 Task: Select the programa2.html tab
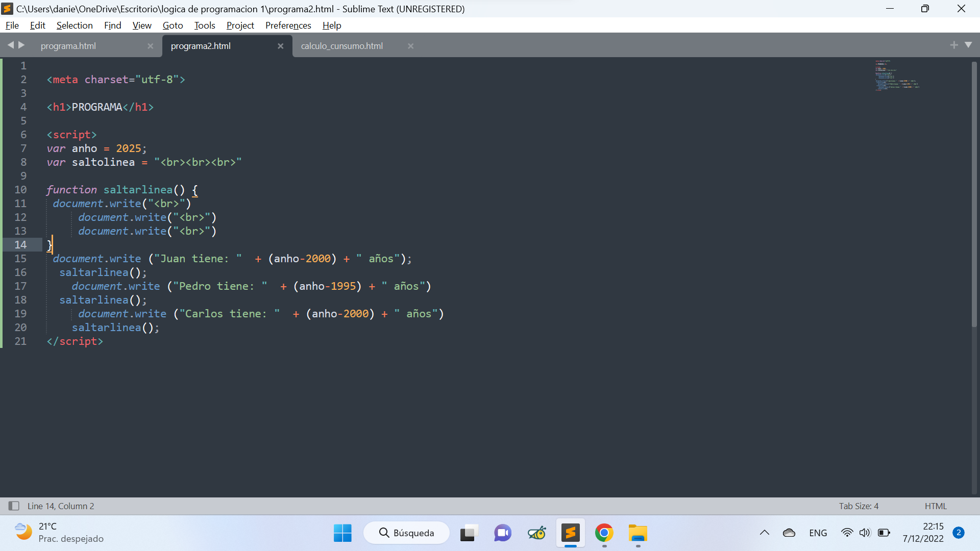click(x=201, y=46)
